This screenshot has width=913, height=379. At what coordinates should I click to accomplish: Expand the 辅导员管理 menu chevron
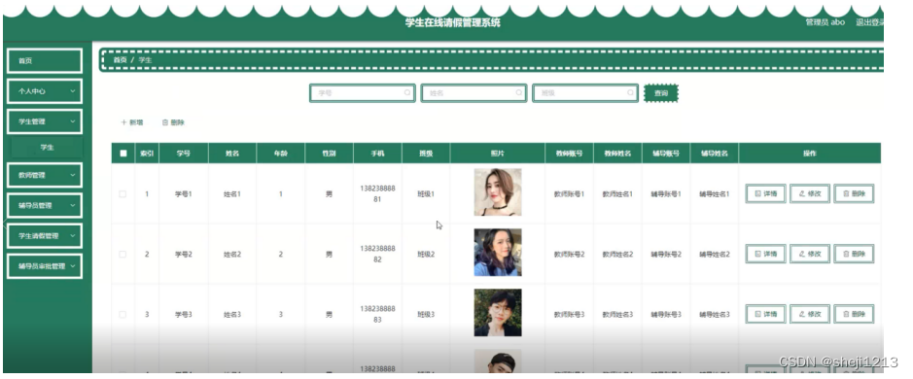tap(73, 205)
